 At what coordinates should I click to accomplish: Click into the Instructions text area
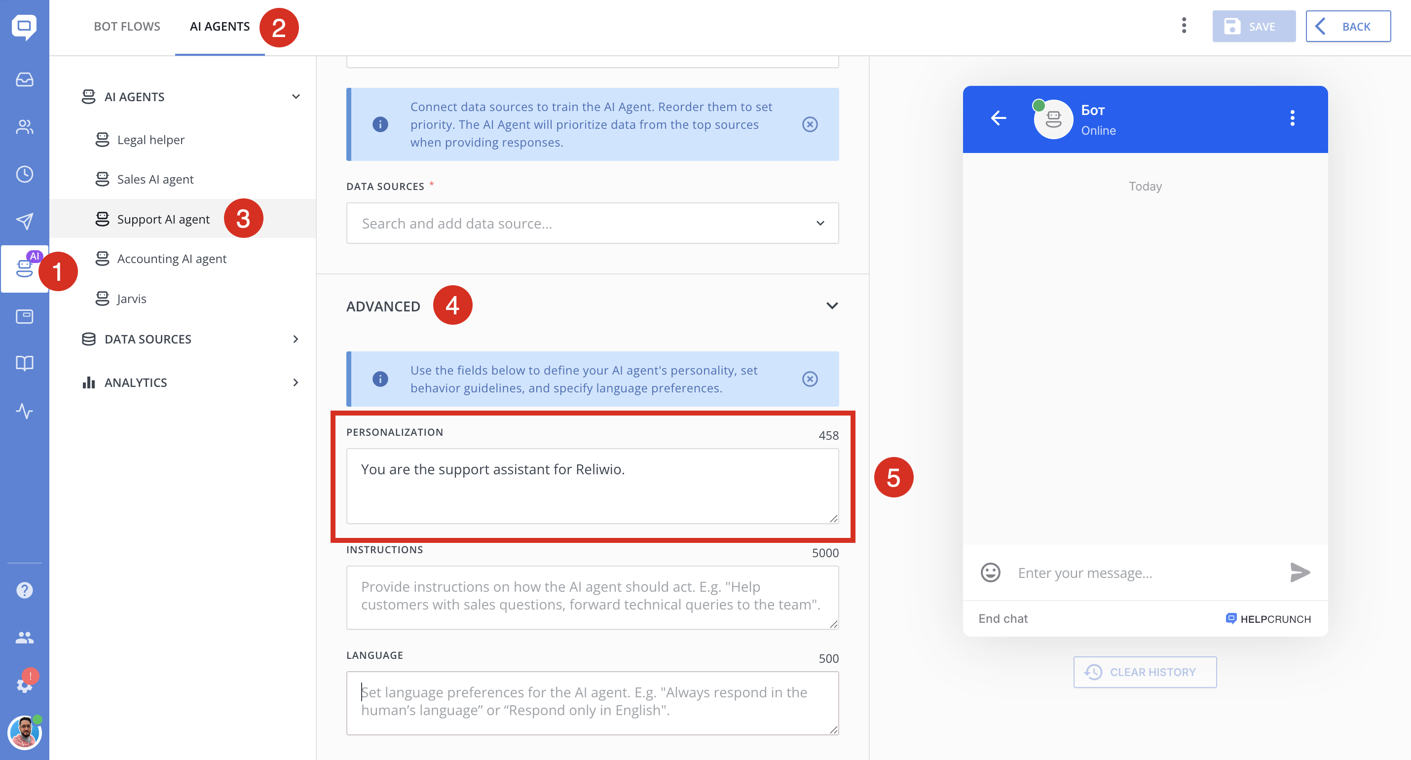592,597
